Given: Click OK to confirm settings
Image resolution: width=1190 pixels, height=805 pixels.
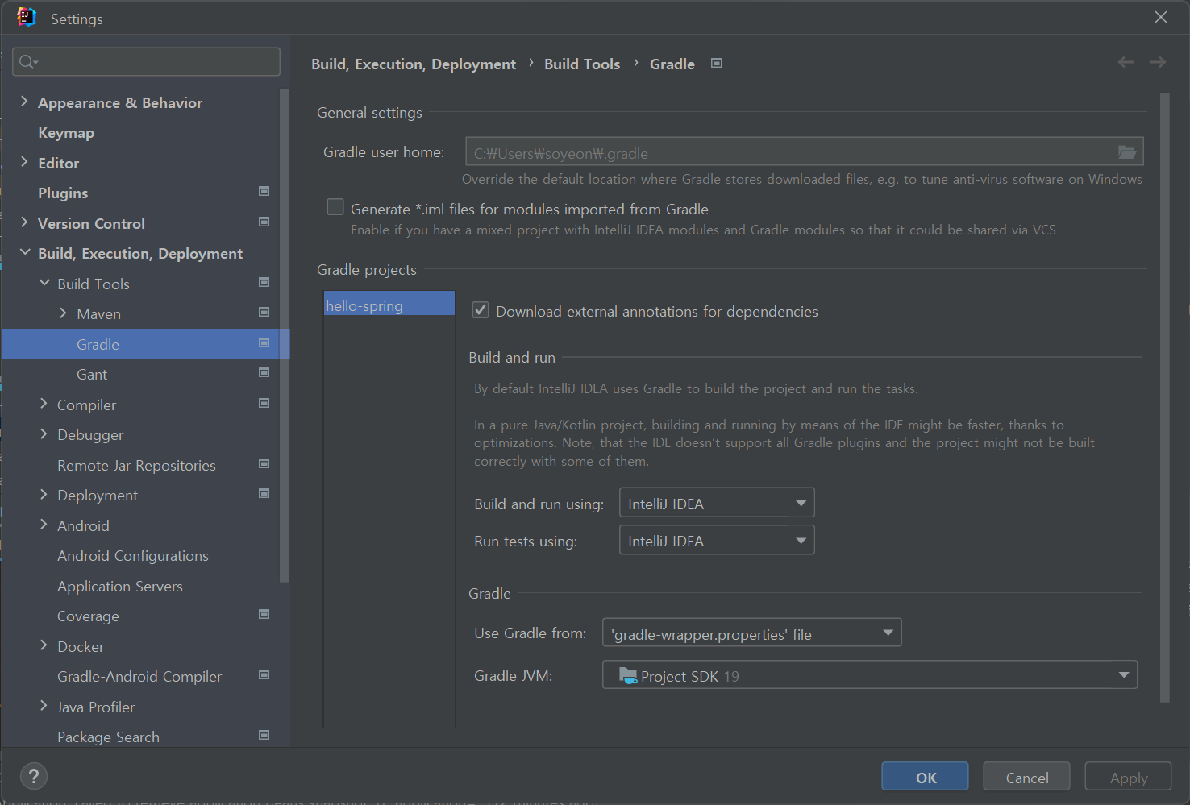Looking at the screenshot, I should pos(926,777).
